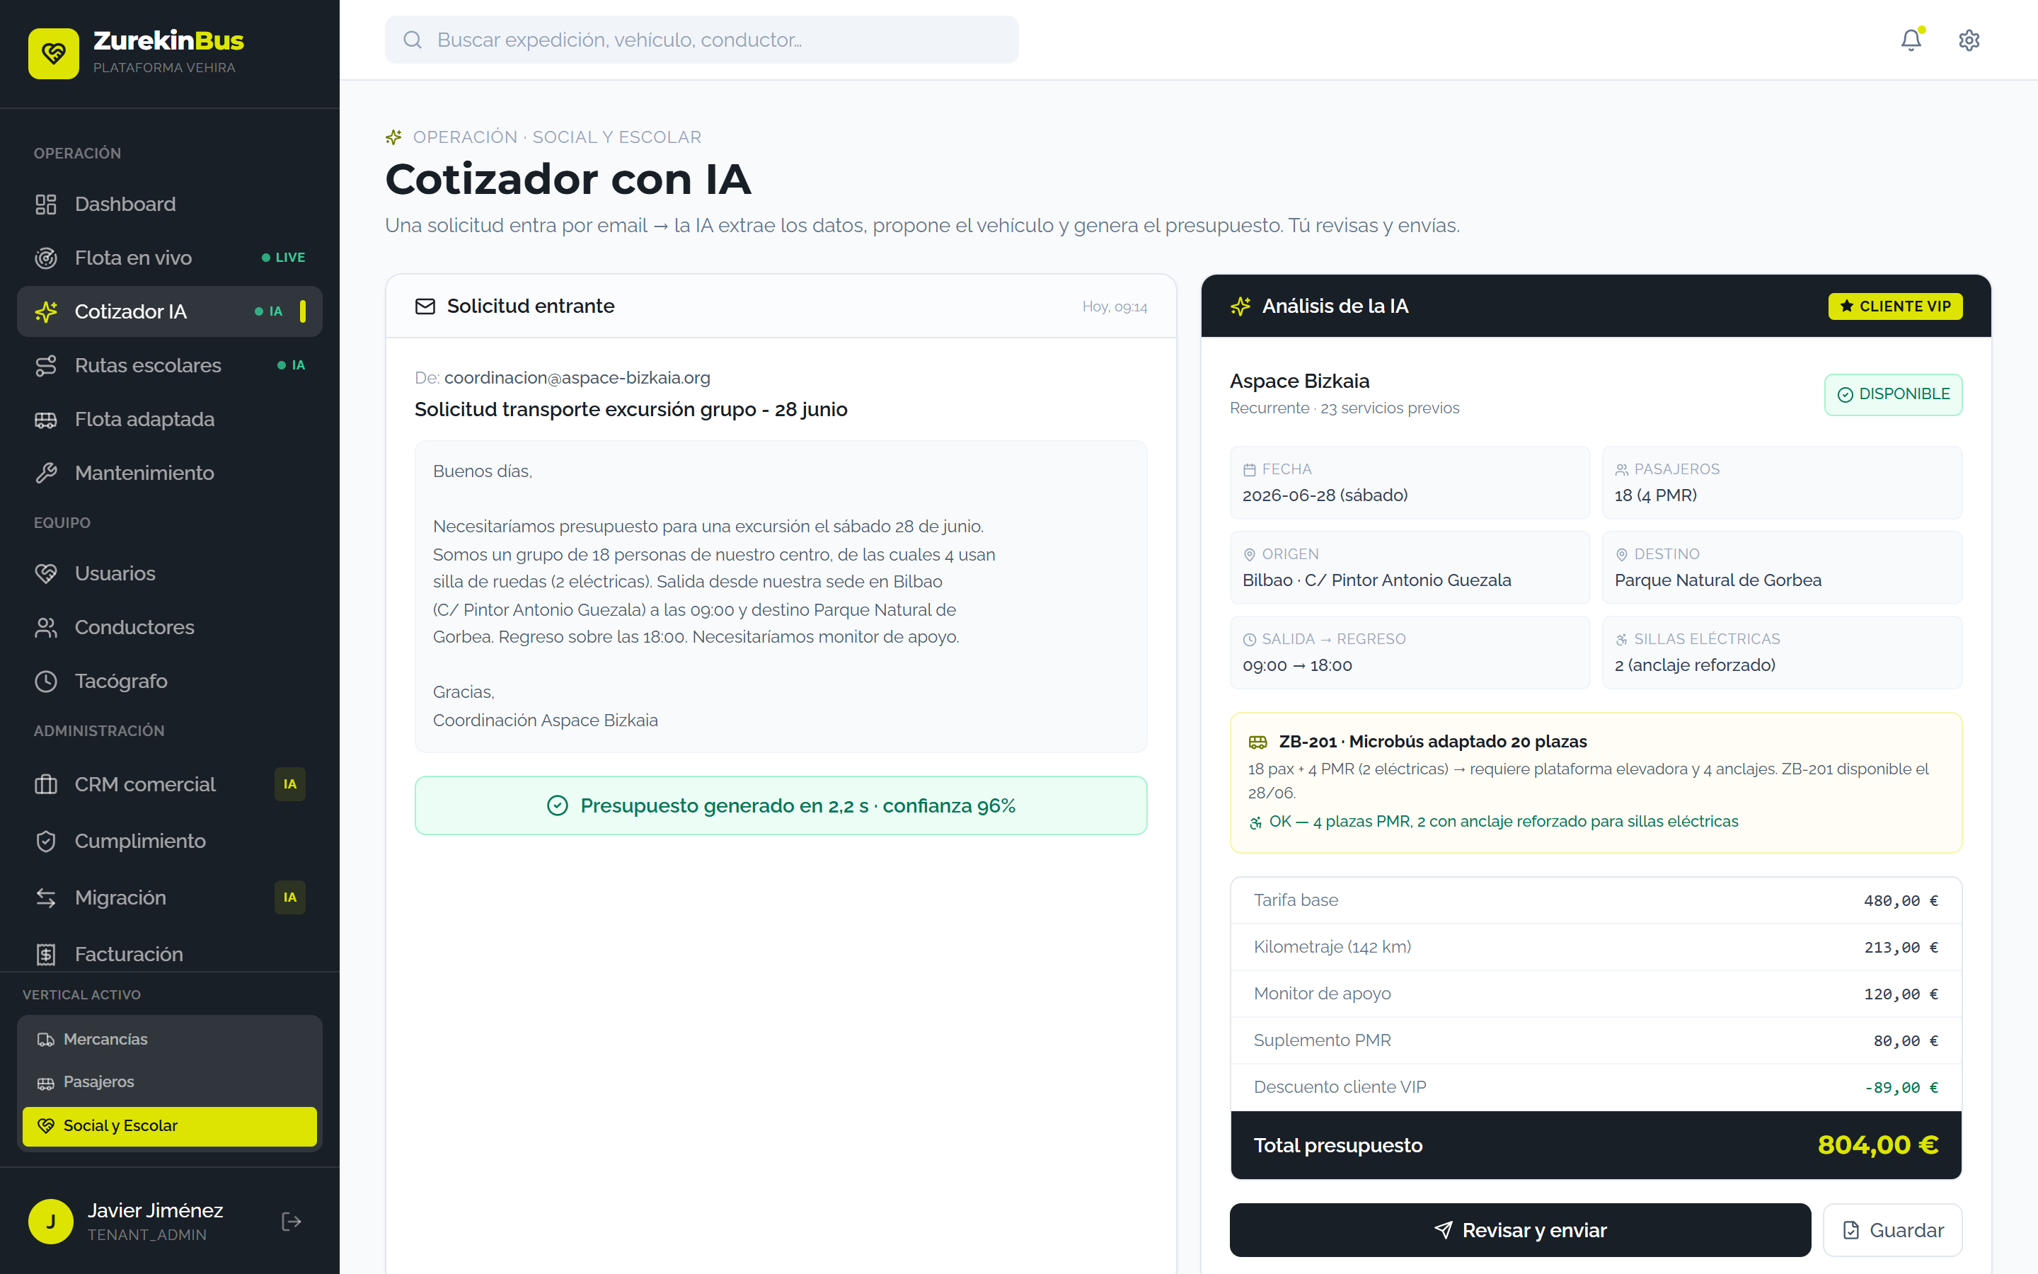Click the IA badge on Rutas escolares
The width and height of the screenshot is (2038, 1274).
pos(292,366)
